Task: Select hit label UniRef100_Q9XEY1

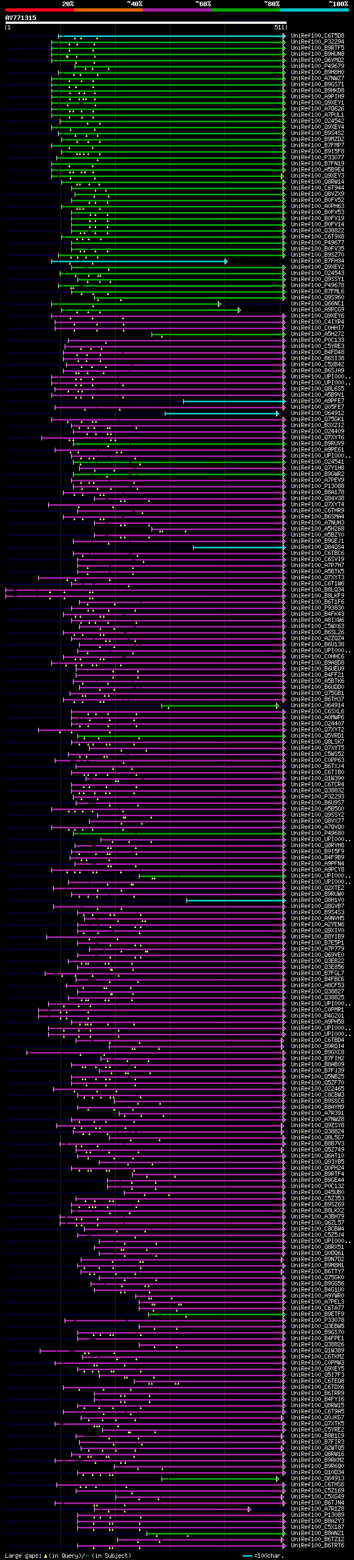Action: [317, 103]
